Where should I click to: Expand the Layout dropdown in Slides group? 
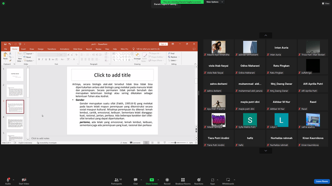29,54
